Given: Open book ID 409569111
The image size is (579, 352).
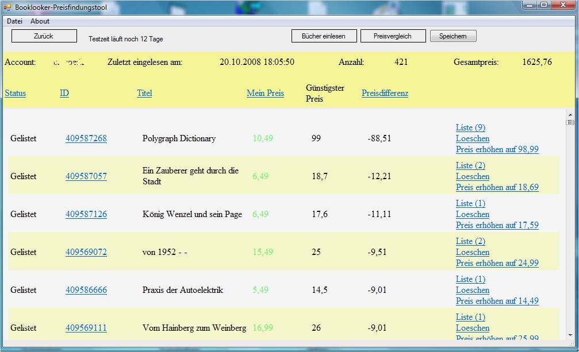Looking at the screenshot, I should [86, 328].
